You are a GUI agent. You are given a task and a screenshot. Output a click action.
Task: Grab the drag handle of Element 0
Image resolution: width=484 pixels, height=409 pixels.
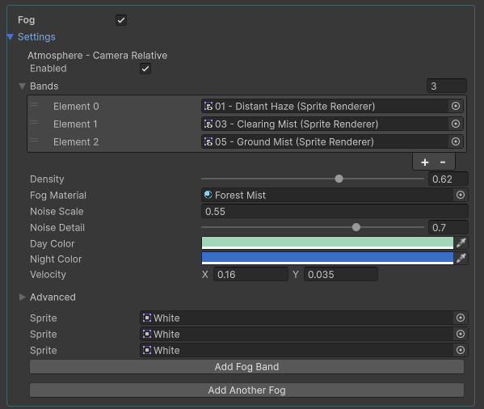34,105
